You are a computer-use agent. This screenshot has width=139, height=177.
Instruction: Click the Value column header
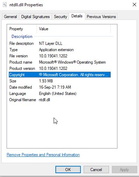74,29
